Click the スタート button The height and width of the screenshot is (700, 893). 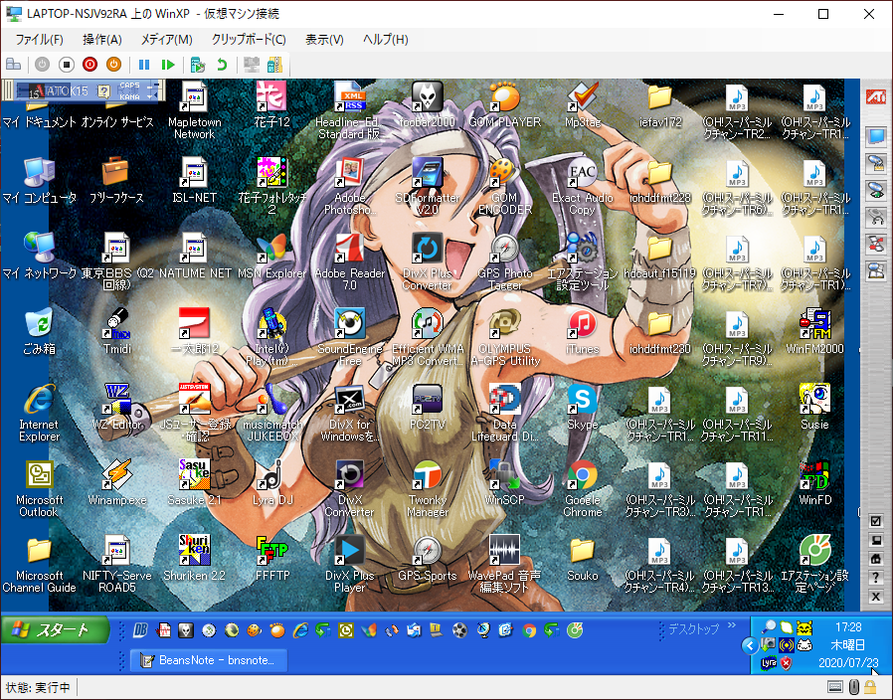(56, 630)
